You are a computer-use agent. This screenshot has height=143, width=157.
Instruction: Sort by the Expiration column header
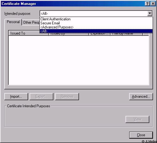(100, 34)
